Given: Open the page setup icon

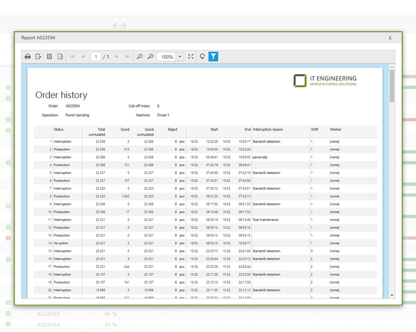Looking at the screenshot, I should (60, 57).
